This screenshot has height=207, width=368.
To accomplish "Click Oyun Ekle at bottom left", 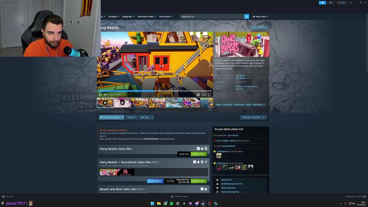I will [8, 197].
